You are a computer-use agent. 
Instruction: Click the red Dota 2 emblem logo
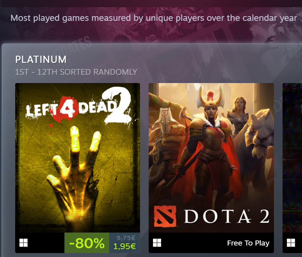click(165, 216)
